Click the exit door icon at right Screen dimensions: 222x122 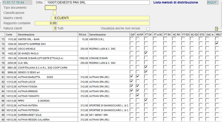coord(217,29)
